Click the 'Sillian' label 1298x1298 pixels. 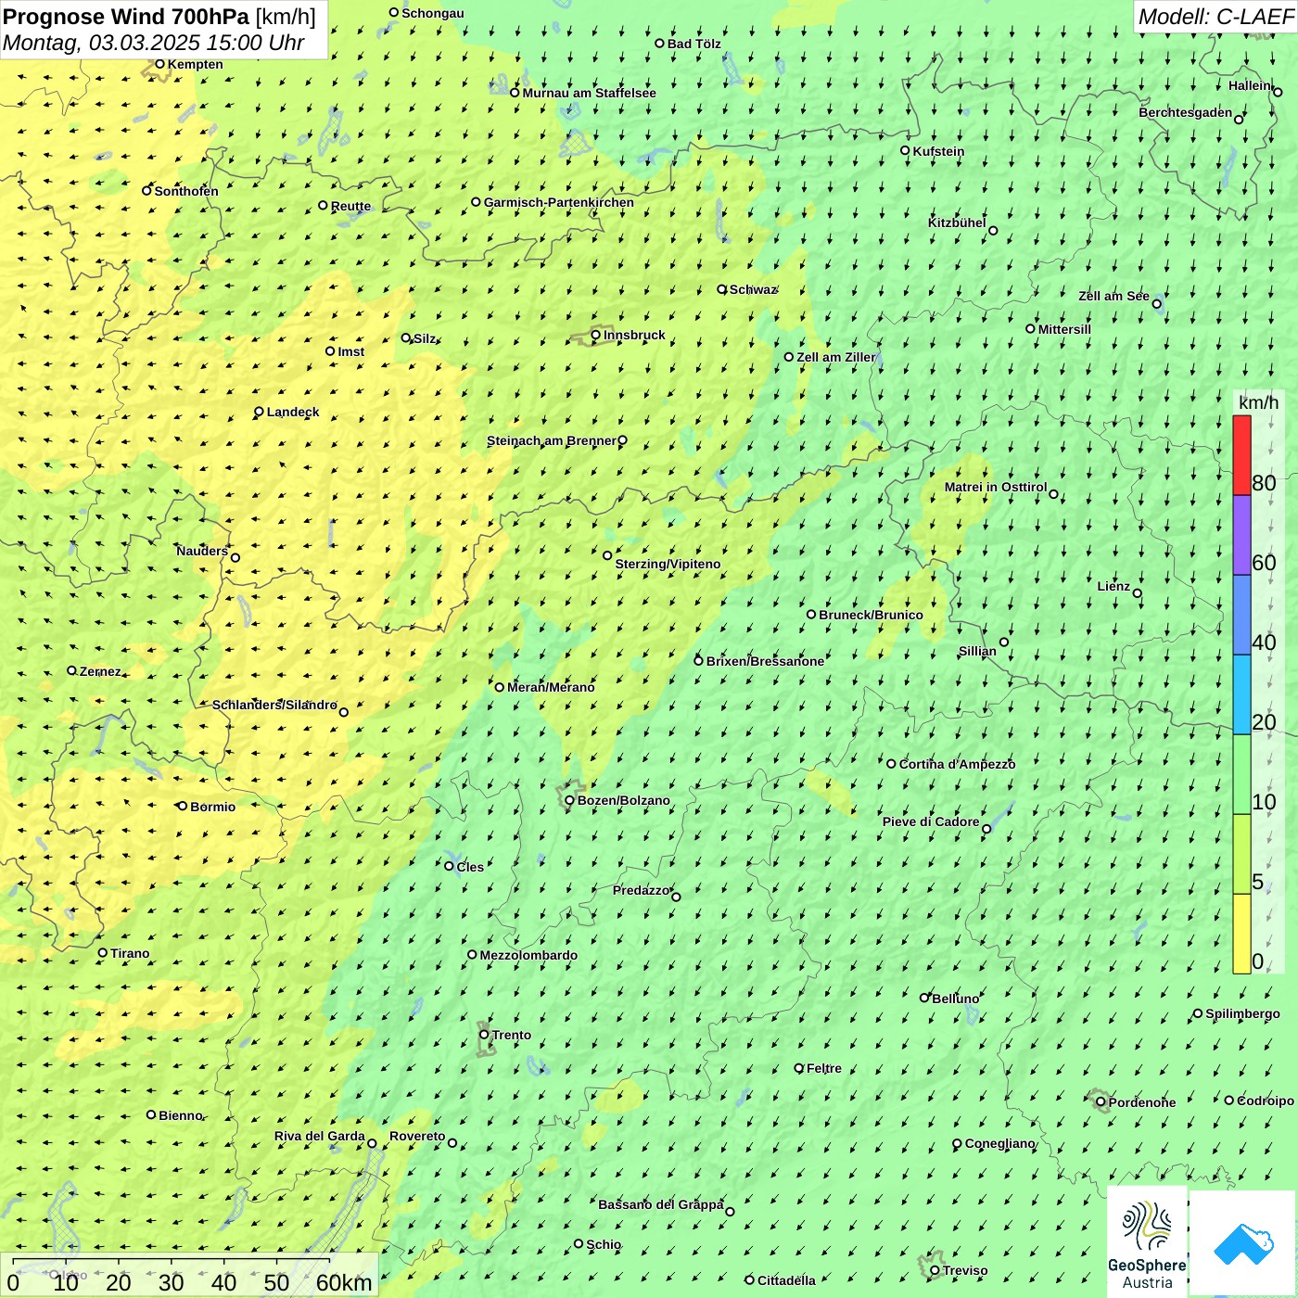tap(977, 651)
